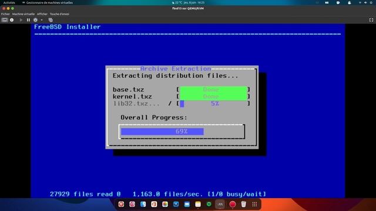Open virtual hardware details info button
Viewport: 376px width, 211px height.
[x=12, y=20]
